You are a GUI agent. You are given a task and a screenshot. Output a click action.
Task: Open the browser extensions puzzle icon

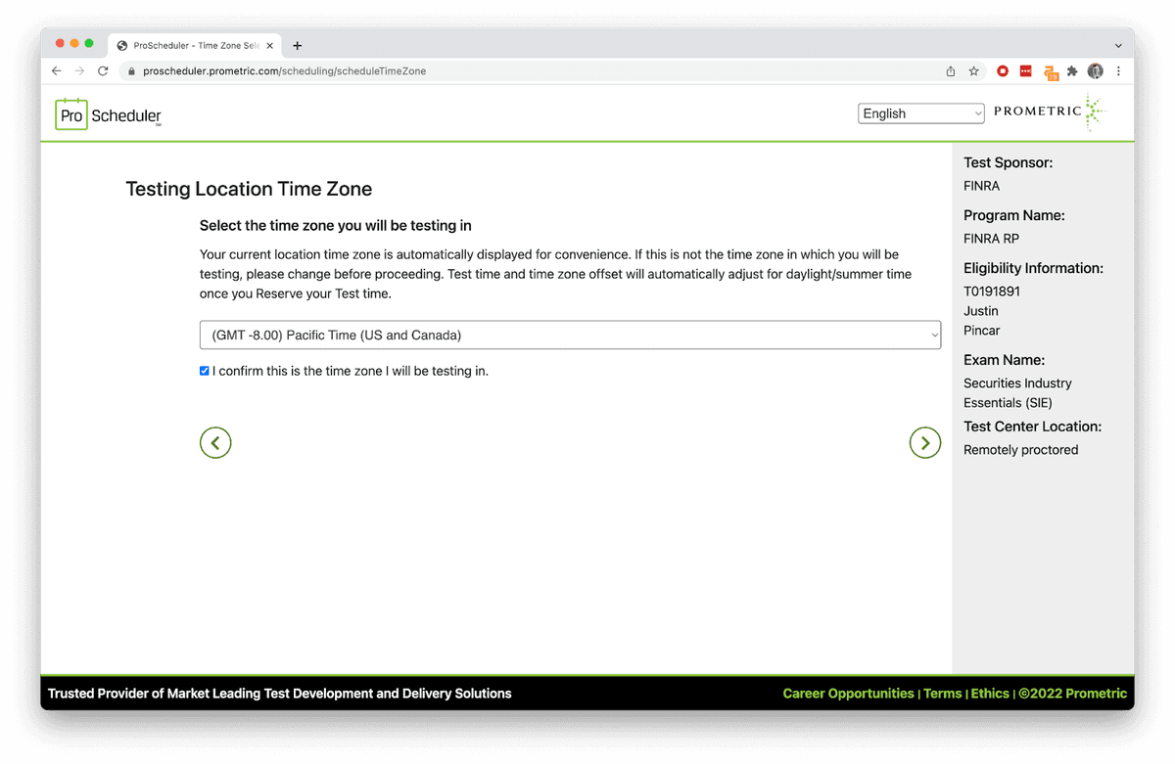pyautogui.click(x=1072, y=71)
